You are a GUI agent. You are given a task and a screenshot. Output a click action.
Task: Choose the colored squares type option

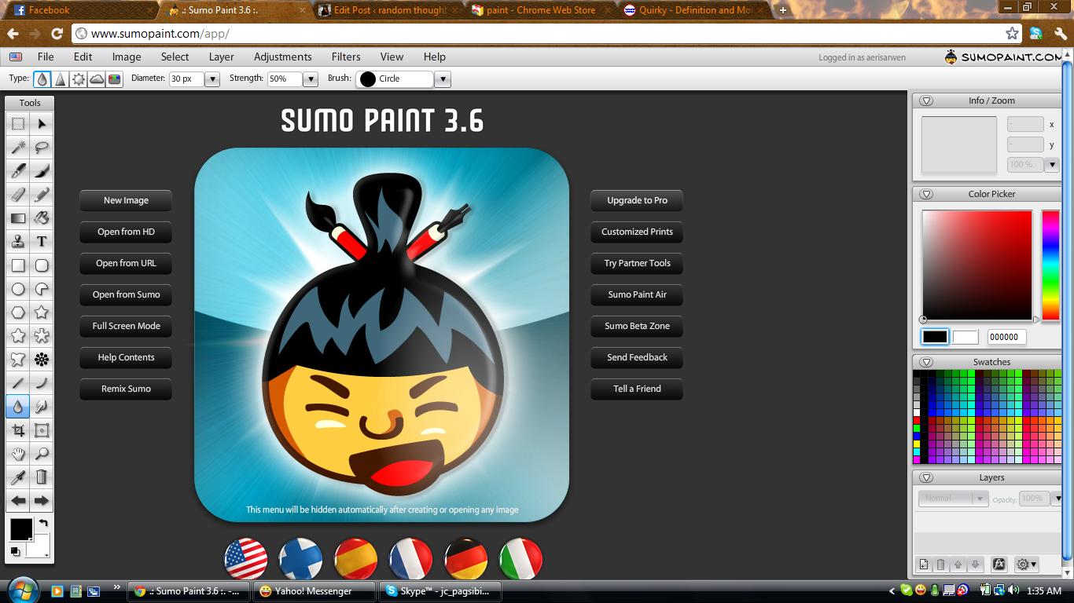[x=115, y=79]
